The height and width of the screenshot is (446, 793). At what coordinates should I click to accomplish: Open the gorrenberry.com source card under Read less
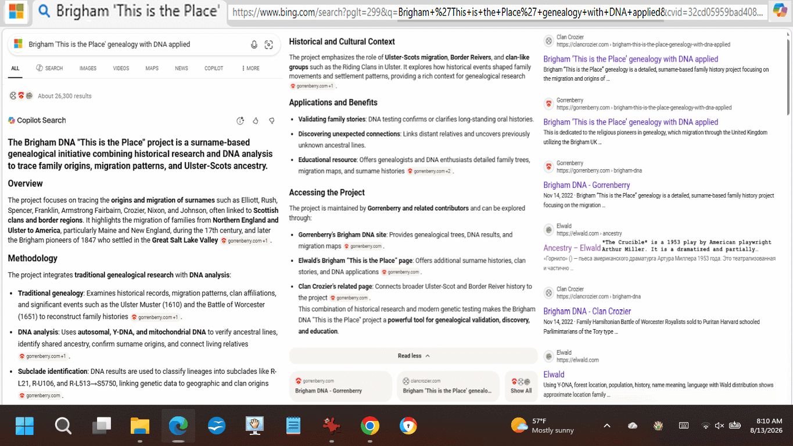pos(340,386)
